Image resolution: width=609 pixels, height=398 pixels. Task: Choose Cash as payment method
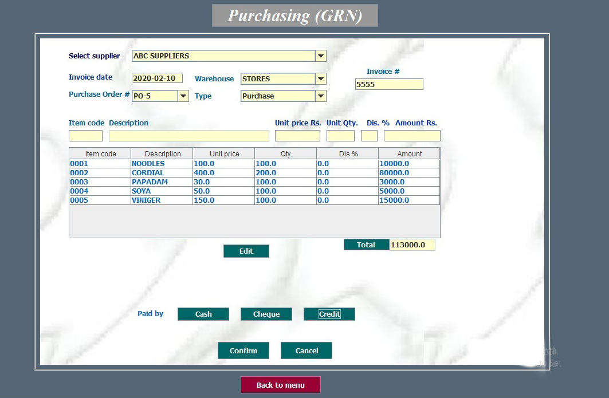click(203, 314)
